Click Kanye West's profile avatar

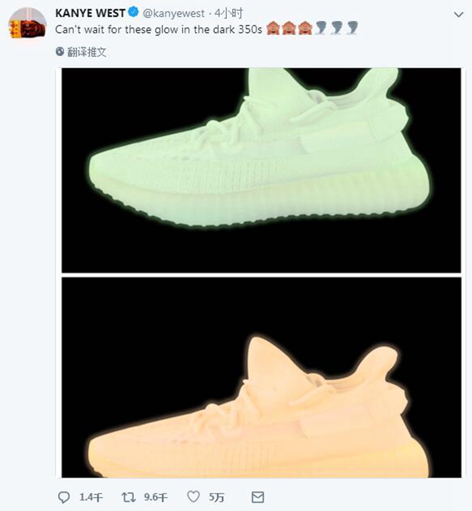point(27,24)
